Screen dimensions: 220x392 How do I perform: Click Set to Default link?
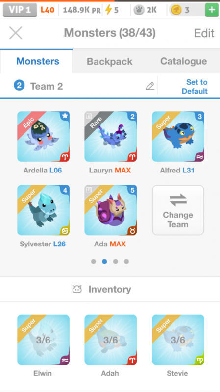pyautogui.click(x=195, y=87)
